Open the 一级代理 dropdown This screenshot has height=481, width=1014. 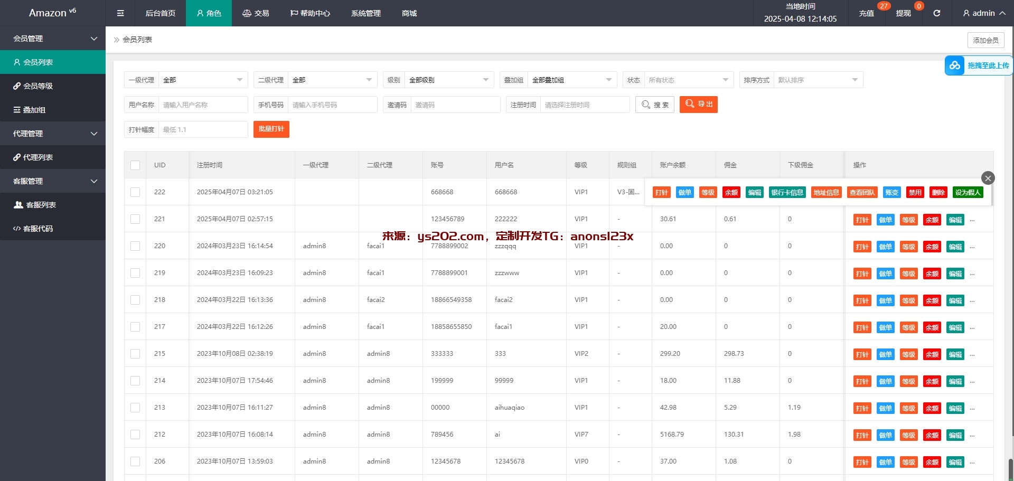click(203, 80)
